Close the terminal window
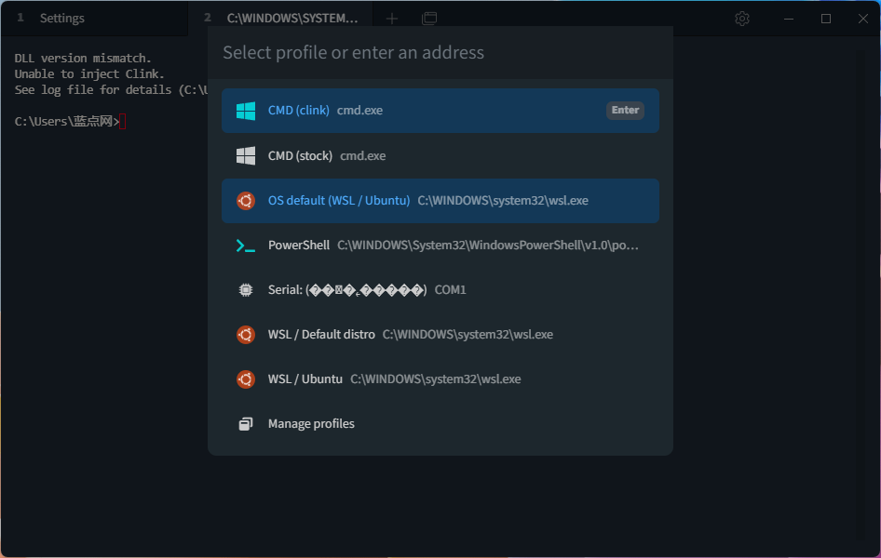This screenshot has height=558, width=881. point(863,19)
